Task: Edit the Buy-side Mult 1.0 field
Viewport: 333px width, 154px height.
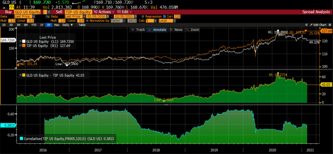Action: point(12,21)
